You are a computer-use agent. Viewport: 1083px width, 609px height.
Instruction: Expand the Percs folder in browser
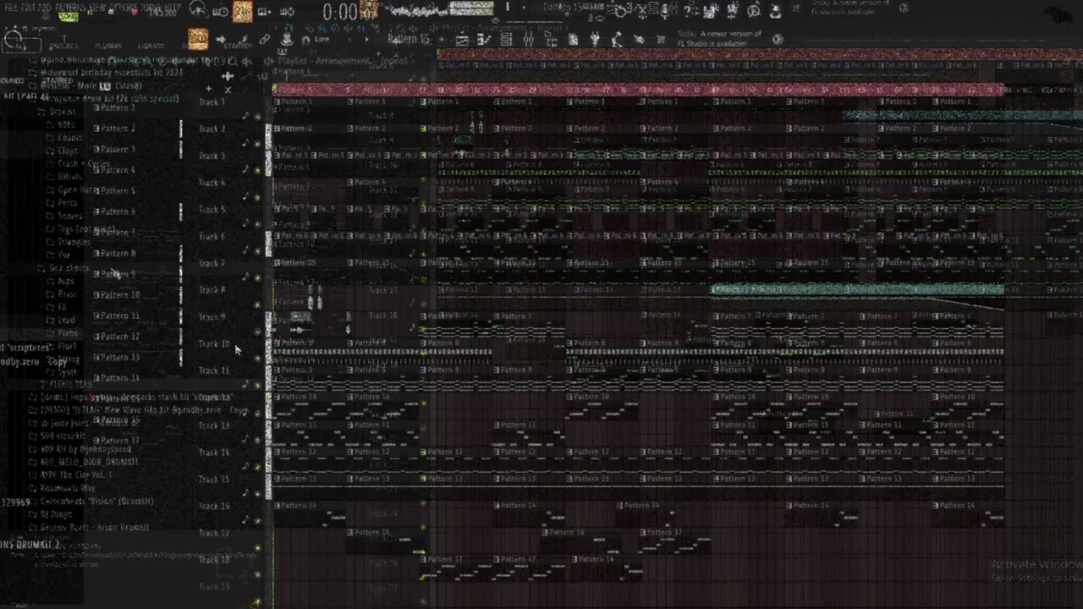pos(68,203)
